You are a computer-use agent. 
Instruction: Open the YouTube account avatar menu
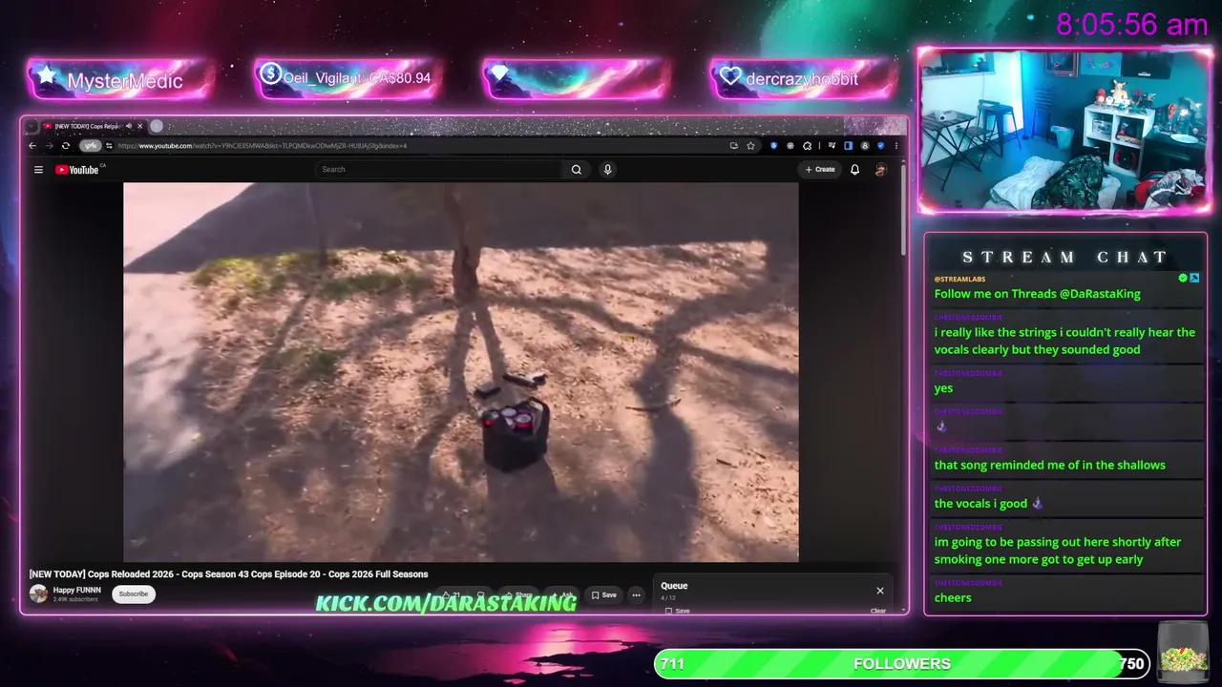pos(880,170)
